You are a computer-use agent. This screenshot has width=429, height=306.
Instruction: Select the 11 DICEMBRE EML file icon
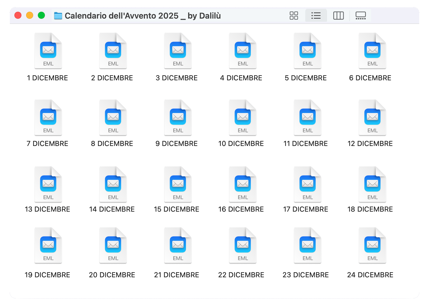click(x=308, y=118)
